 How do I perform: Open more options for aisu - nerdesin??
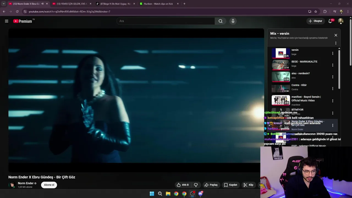(x=333, y=77)
